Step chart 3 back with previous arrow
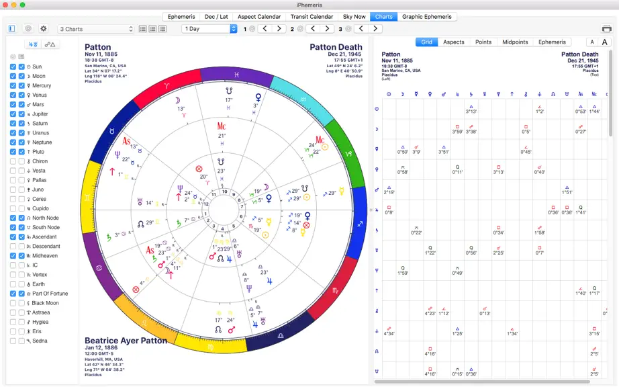This screenshot has width=619, height=387. coord(361,28)
